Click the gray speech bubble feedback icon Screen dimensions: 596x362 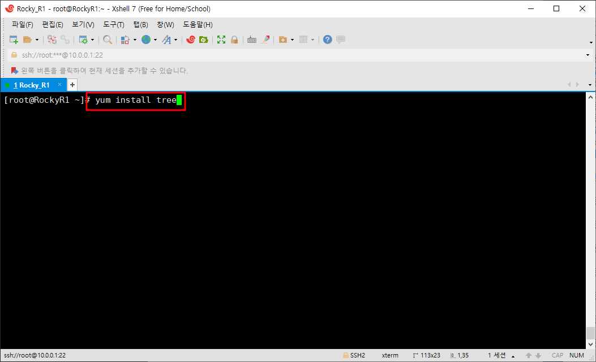(341, 40)
